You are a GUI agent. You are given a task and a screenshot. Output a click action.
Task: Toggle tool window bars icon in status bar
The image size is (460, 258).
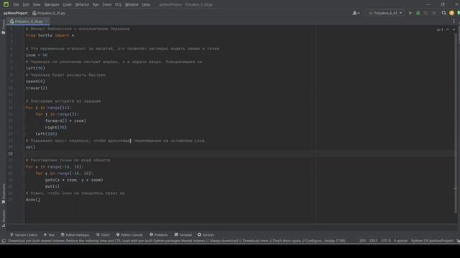[4, 241]
